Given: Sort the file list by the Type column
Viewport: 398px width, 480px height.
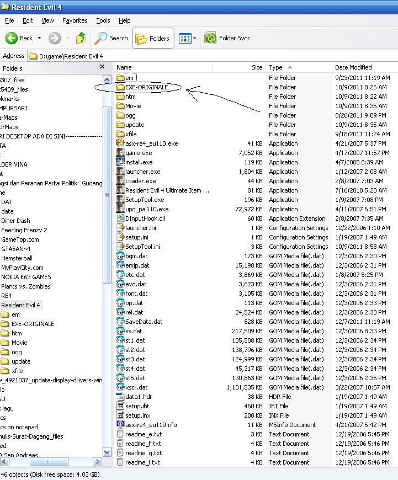Looking at the screenshot, I should tap(299, 67).
